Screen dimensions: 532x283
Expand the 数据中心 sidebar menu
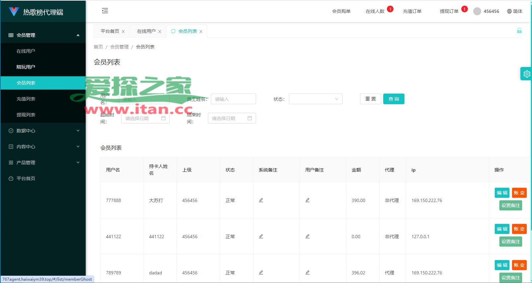[43, 131]
